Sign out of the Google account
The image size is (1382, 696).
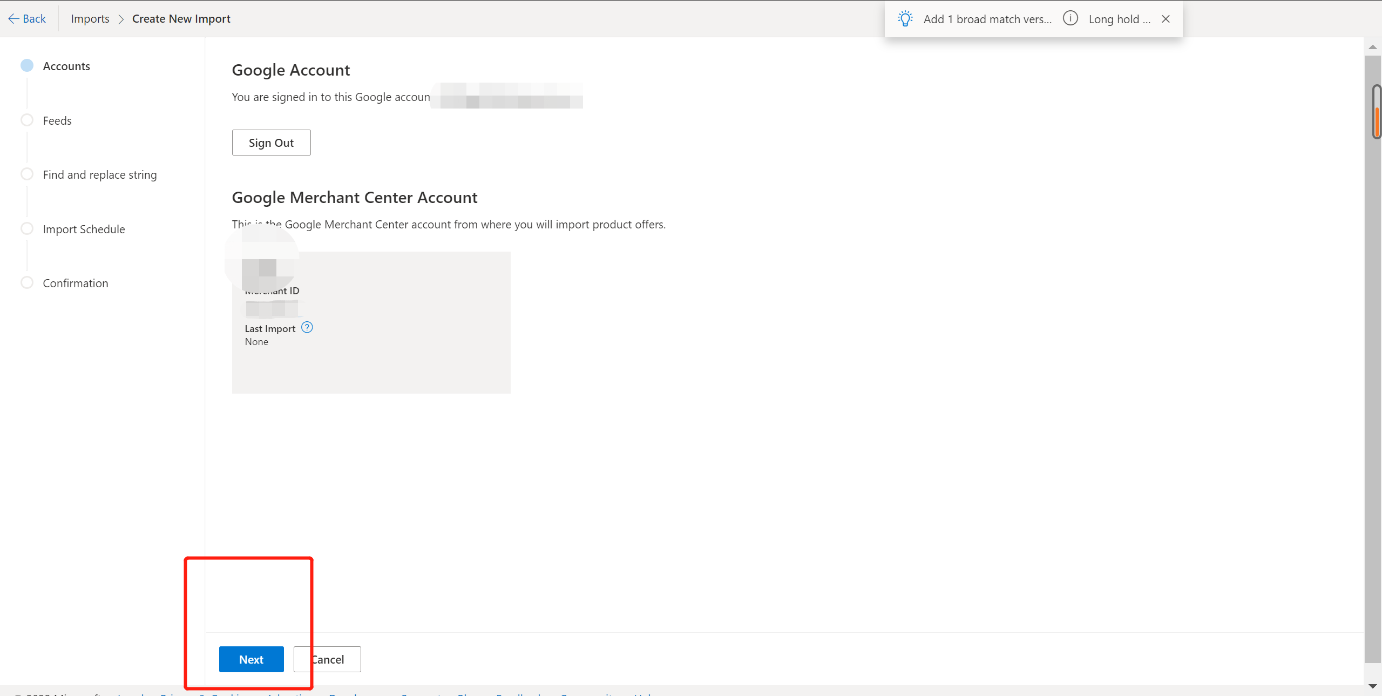pos(272,143)
